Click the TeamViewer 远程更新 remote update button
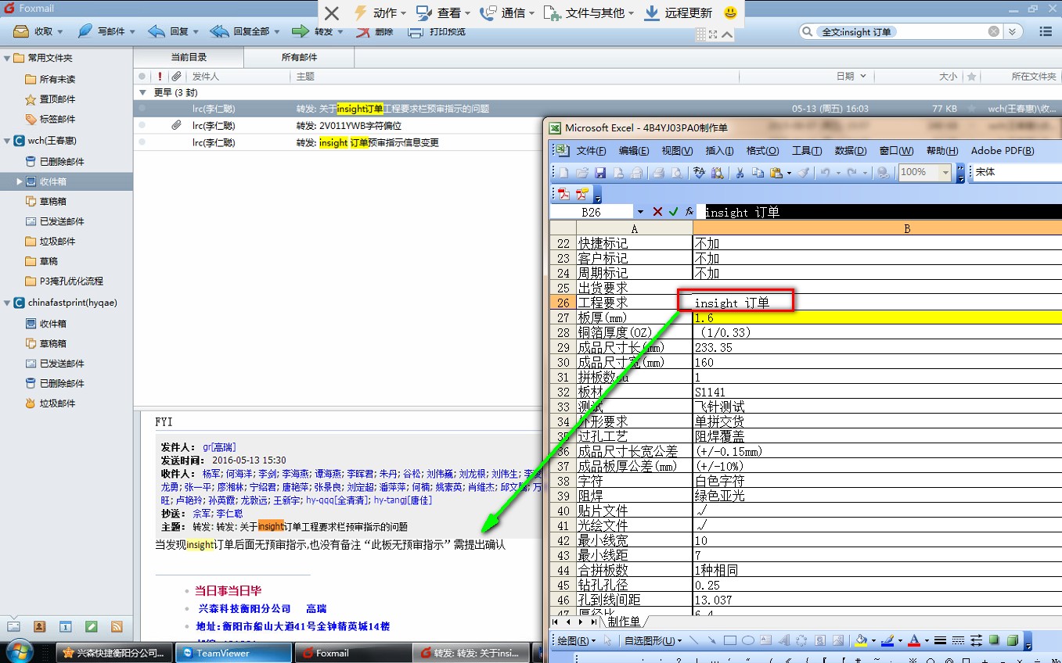The height and width of the screenshot is (663, 1062). click(x=678, y=13)
